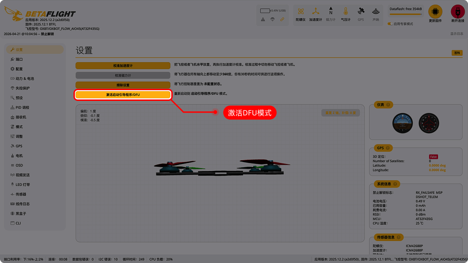468x263 pixels.
Task: Open the PID 调校 tab in sidebar
Action: [22, 107]
